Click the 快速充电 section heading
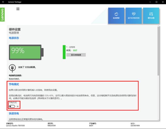The width and height of the screenshot is (166, 129). point(14,114)
